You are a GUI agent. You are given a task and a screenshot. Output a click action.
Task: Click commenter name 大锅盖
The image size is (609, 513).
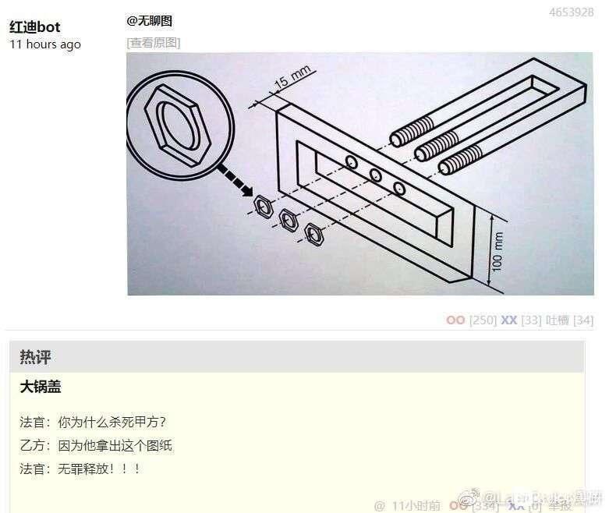(41, 387)
